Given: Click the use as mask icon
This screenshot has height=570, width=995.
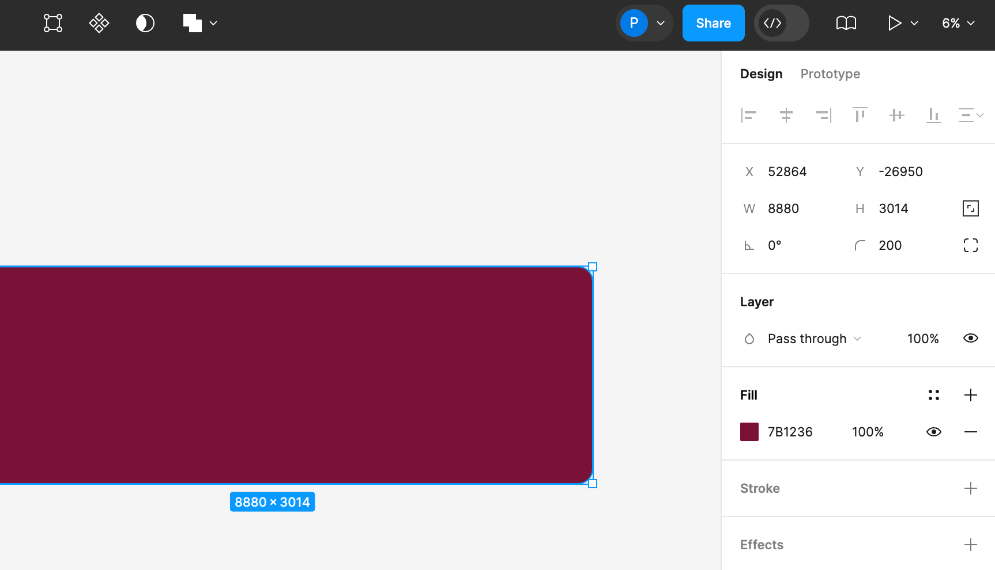Looking at the screenshot, I should click(x=145, y=23).
